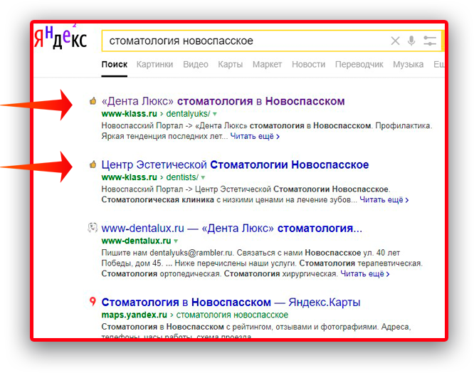Click the tooth favicon of www-dentalux.ru result
This screenshot has height=373, width=474.
click(93, 228)
